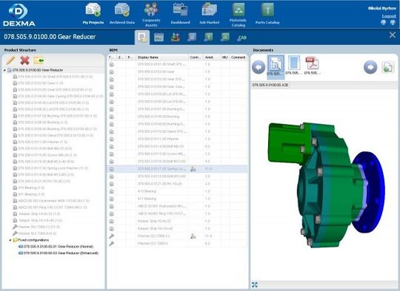
Task: Open the Parts Catalog
Action: (x=267, y=14)
